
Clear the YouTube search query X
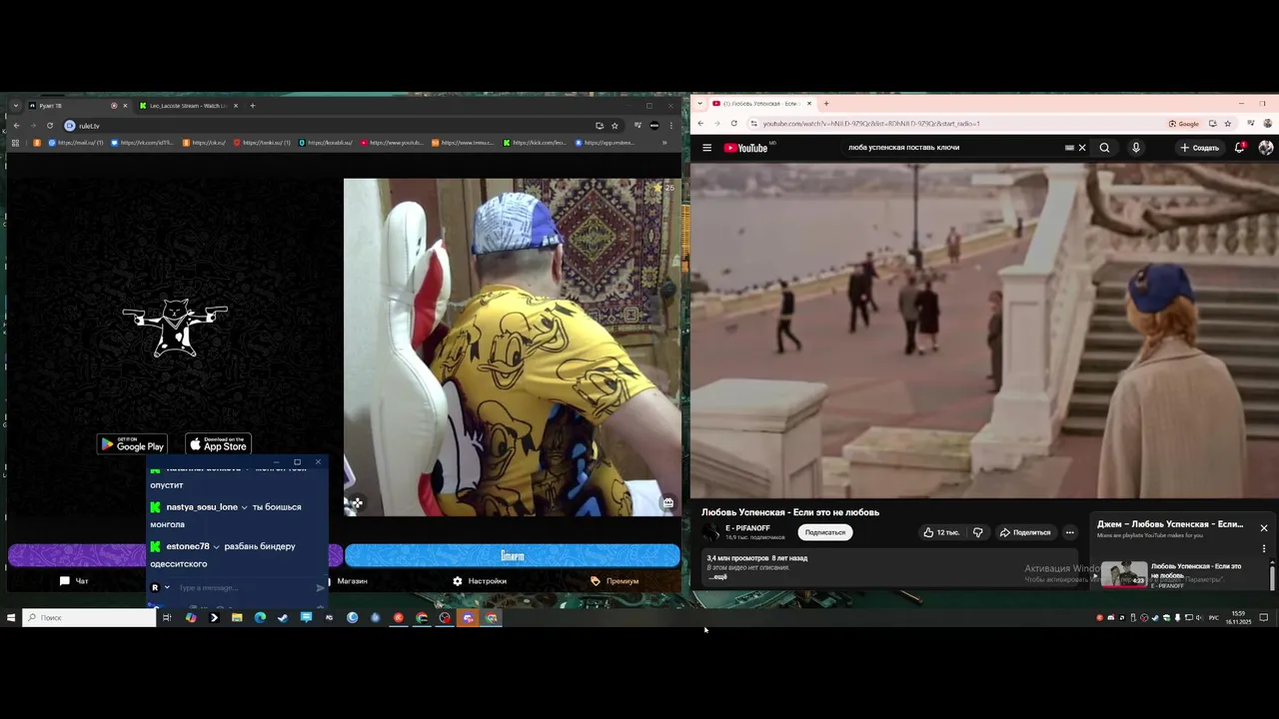tap(1082, 148)
